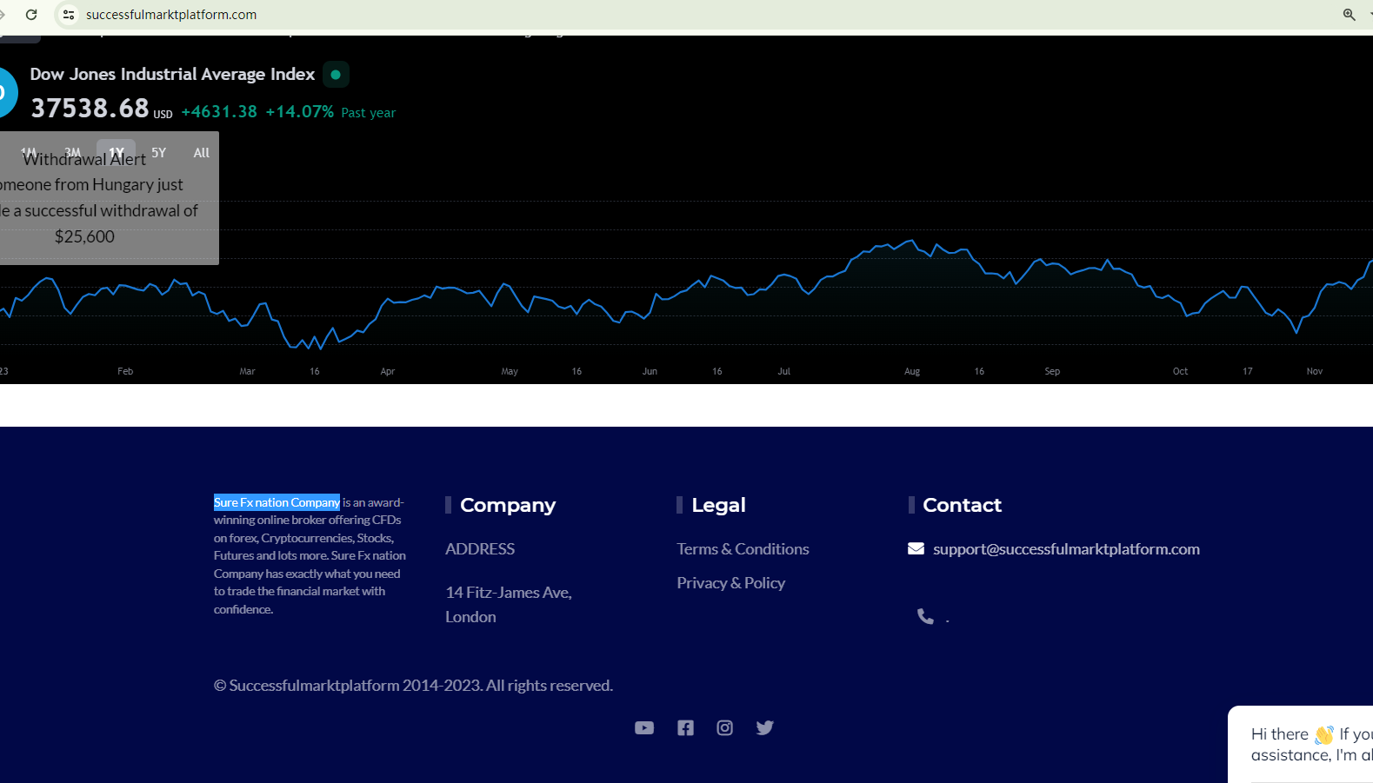Select the 5Y chart range tab

click(158, 152)
